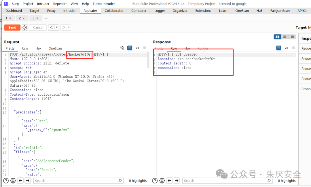This screenshot has height=187, width=311.
Task: Switch to the Proxy tab
Action: 51,11
